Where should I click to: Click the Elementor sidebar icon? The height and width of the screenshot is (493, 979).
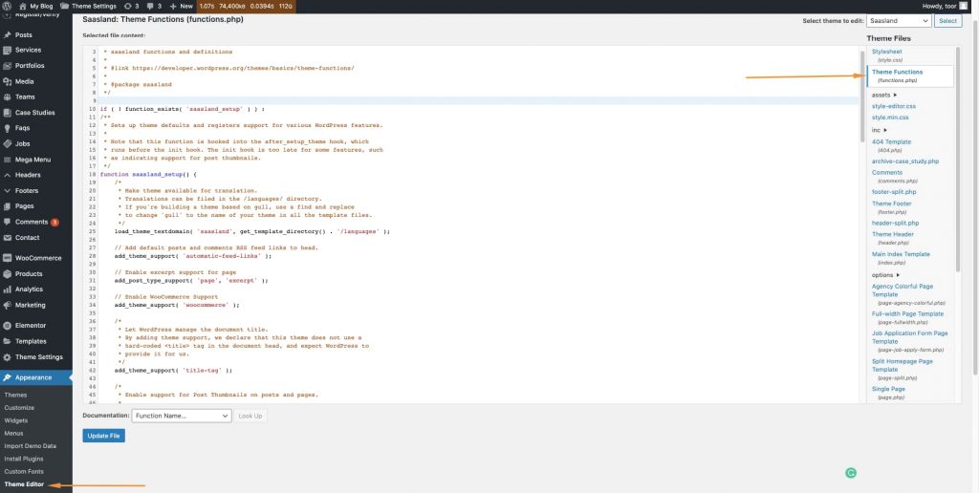[x=8, y=325]
